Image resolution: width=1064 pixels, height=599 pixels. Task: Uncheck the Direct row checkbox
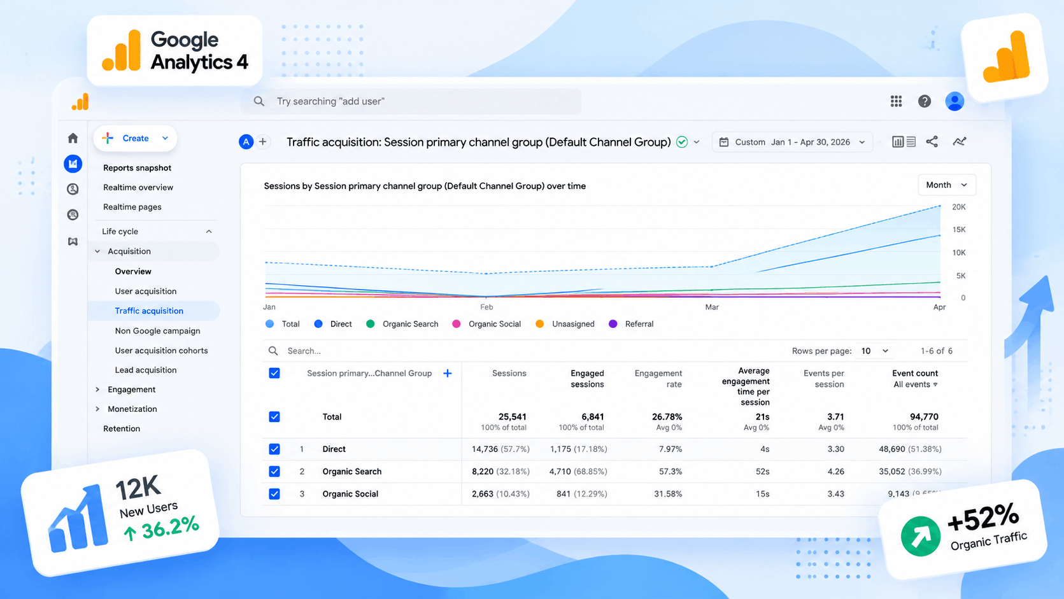(x=274, y=449)
